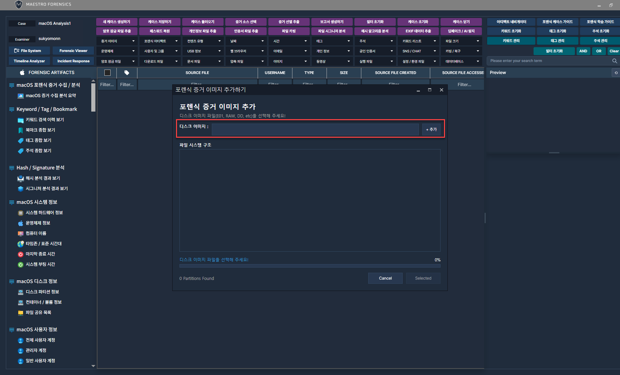This screenshot has width=620, height=375.
Task: Toggle the select-all checkbox in table header
Action: coord(107,73)
